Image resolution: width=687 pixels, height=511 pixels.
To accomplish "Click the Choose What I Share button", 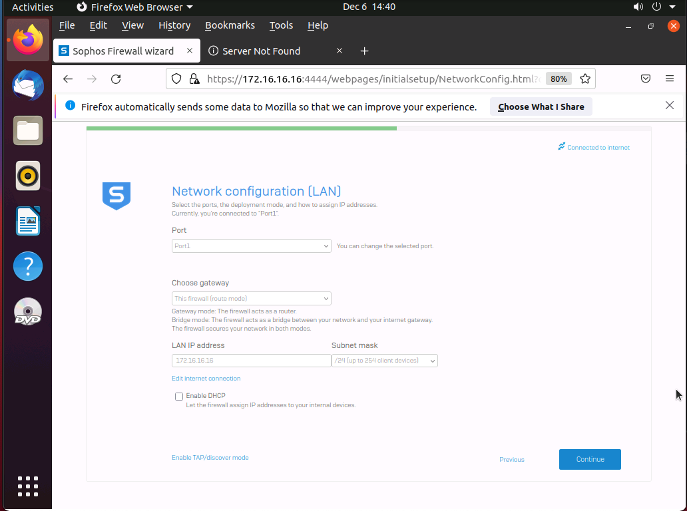I will 541,106.
